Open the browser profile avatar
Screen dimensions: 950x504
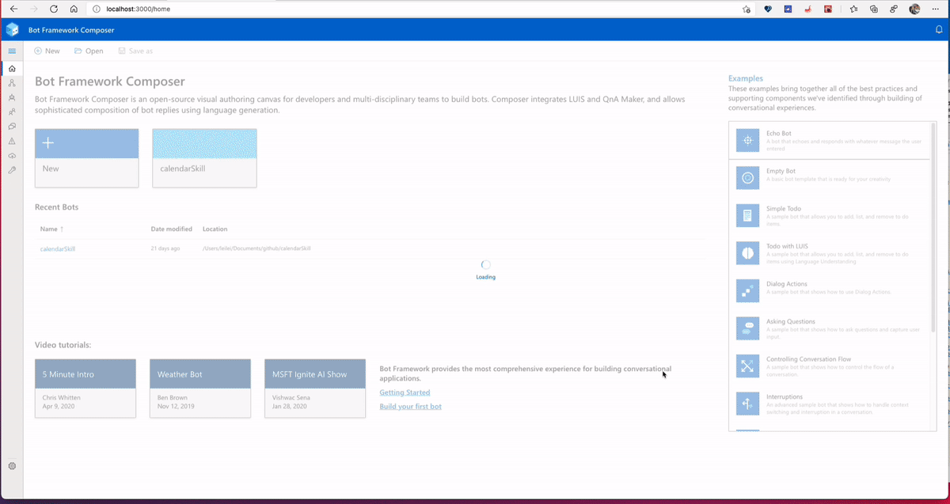click(x=915, y=9)
